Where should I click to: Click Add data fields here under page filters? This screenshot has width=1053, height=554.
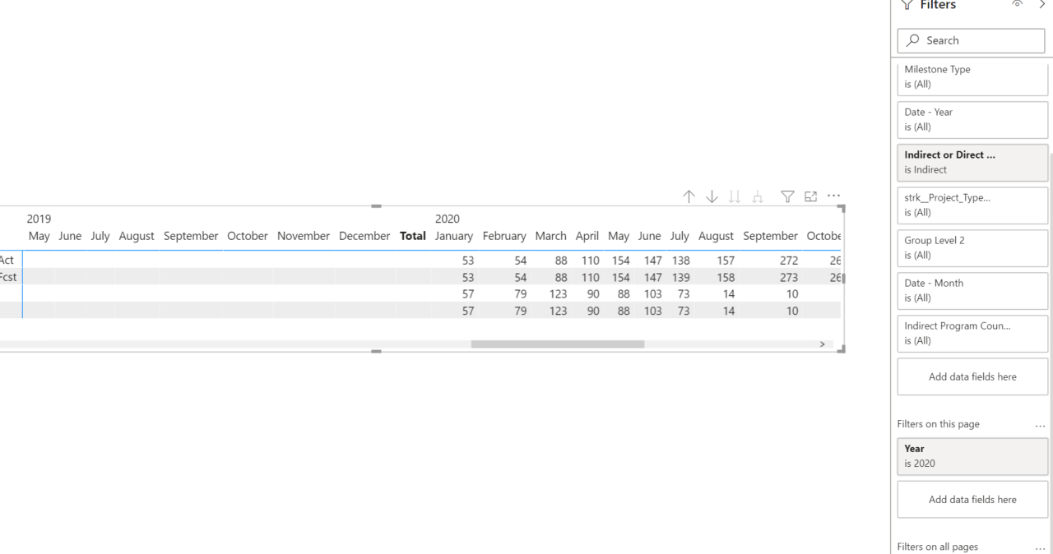[x=972, y=499]
